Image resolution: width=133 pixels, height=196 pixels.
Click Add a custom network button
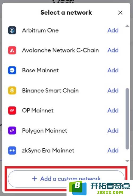tap(66, 179)
